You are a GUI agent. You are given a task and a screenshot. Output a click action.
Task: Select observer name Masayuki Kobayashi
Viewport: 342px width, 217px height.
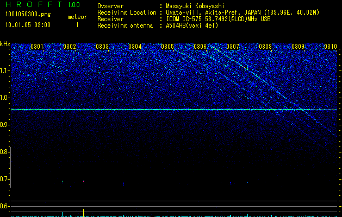pos(195,6)
